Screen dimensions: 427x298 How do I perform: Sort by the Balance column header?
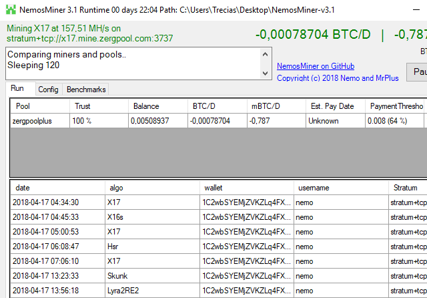coord(158,106)
